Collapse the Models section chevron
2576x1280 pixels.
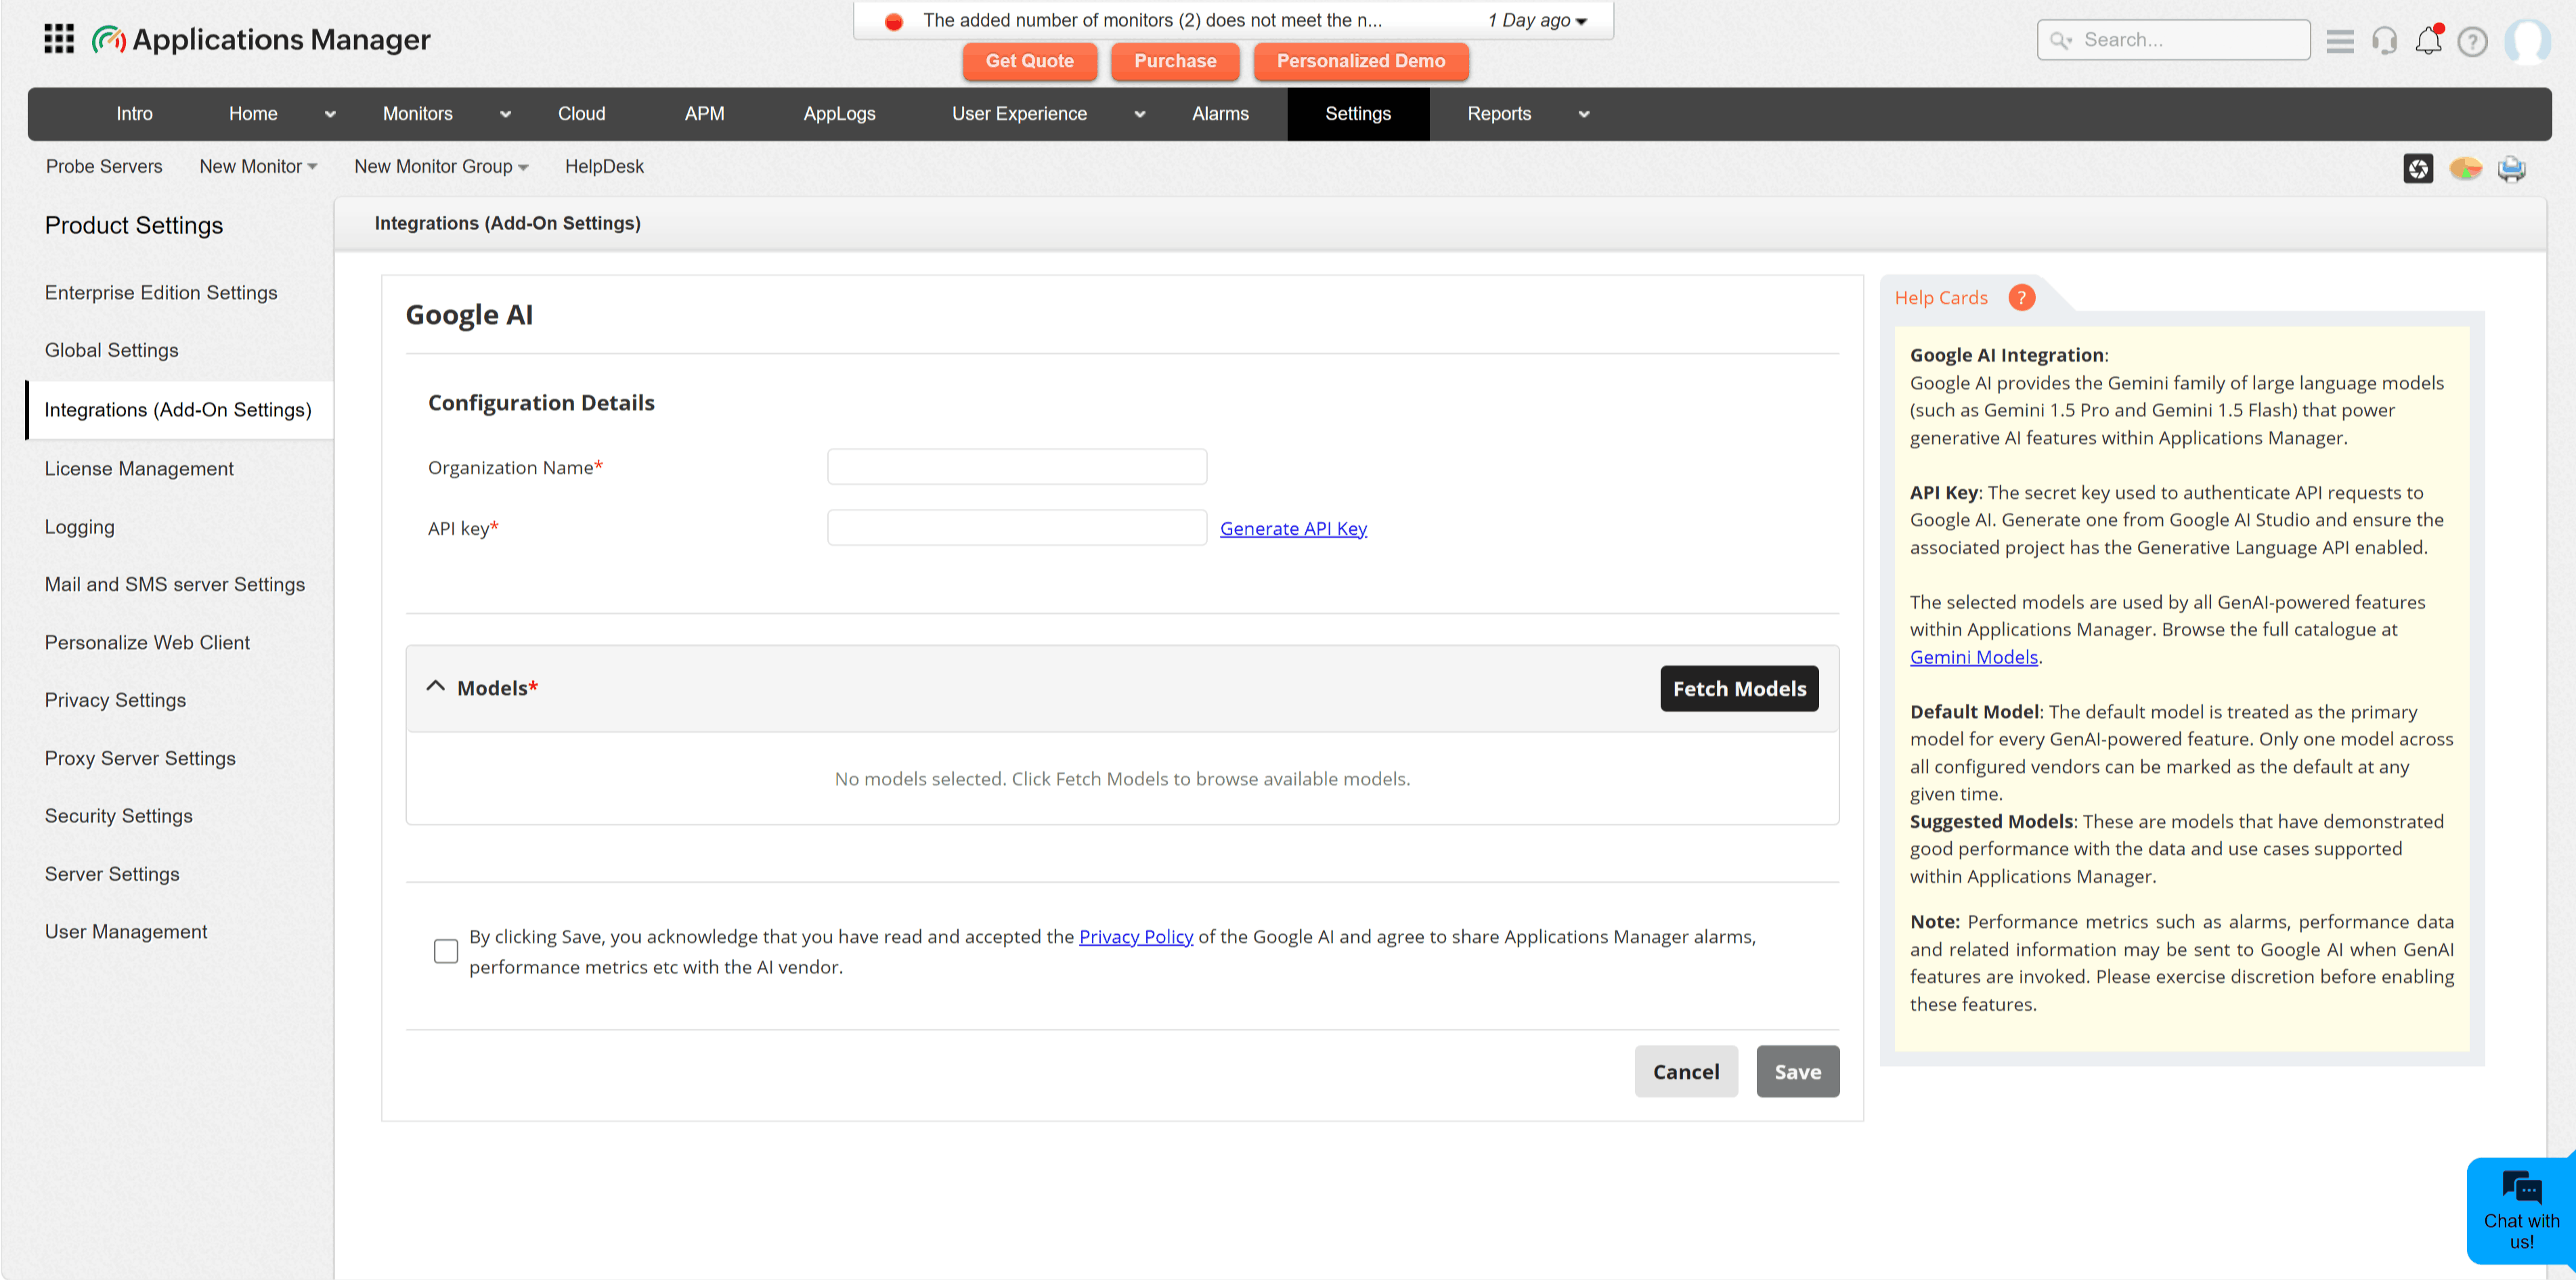[435, 686]
